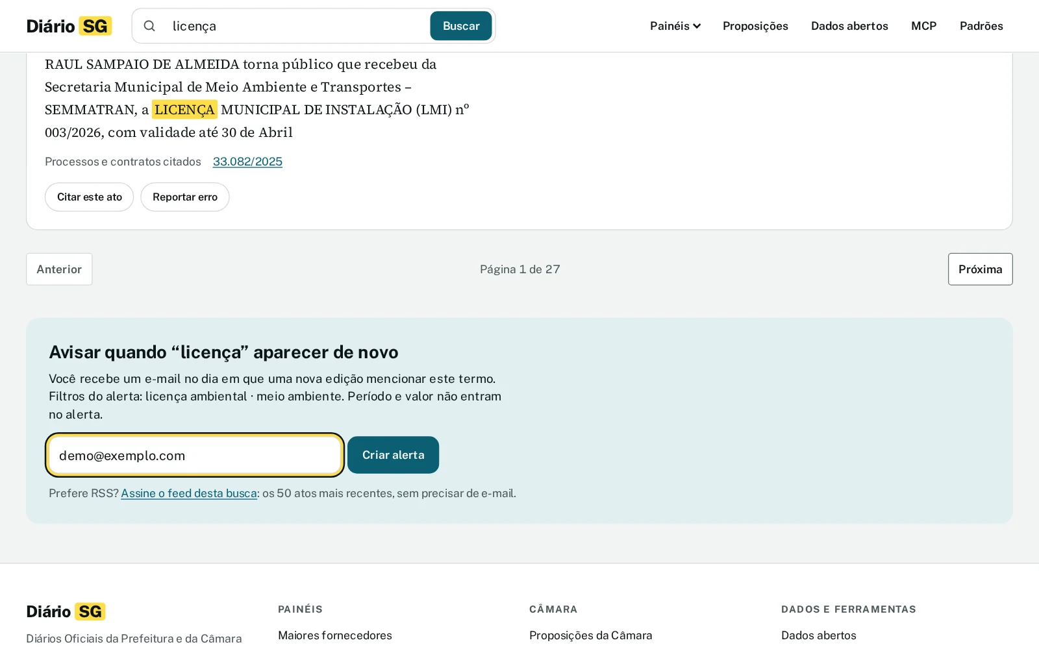Click the footer Diário SG logo

point(66,611)
